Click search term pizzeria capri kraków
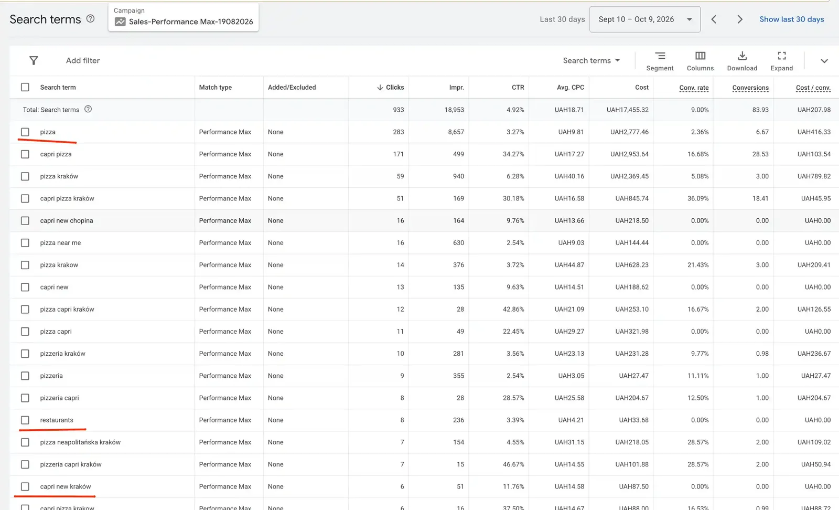This screenshot has height=510, width=839. [71, 464]
